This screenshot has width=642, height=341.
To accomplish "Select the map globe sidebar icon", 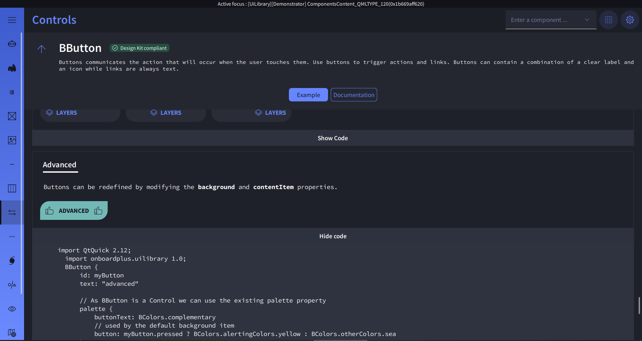I will [x=12, y=333].
